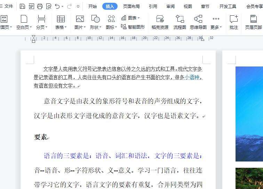Click the Redo arrow icon
263x189 pixels.
pos(69,6)
